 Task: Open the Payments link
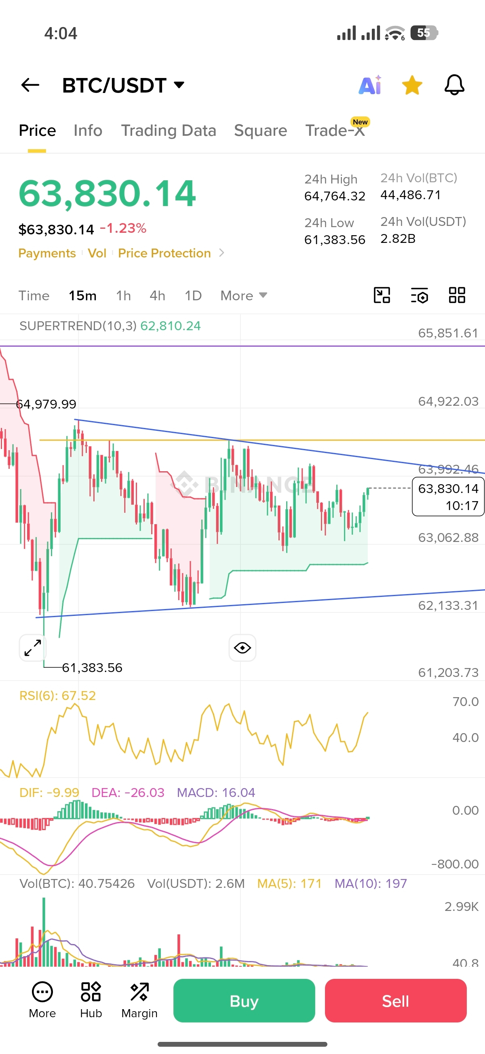[47, 253]
